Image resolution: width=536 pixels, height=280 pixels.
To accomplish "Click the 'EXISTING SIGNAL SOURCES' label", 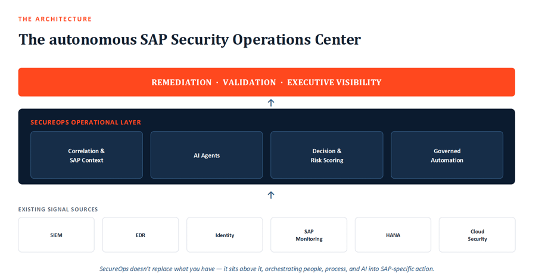I will pyautogui.click(x=58, y=209).
